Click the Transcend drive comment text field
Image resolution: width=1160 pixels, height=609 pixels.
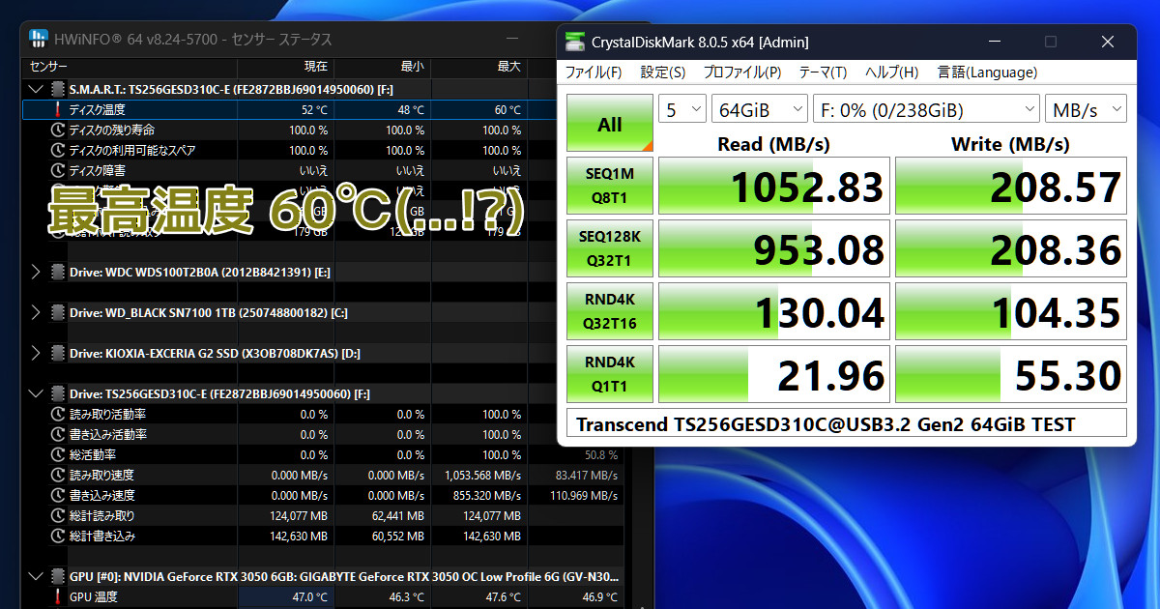[846, 423]
